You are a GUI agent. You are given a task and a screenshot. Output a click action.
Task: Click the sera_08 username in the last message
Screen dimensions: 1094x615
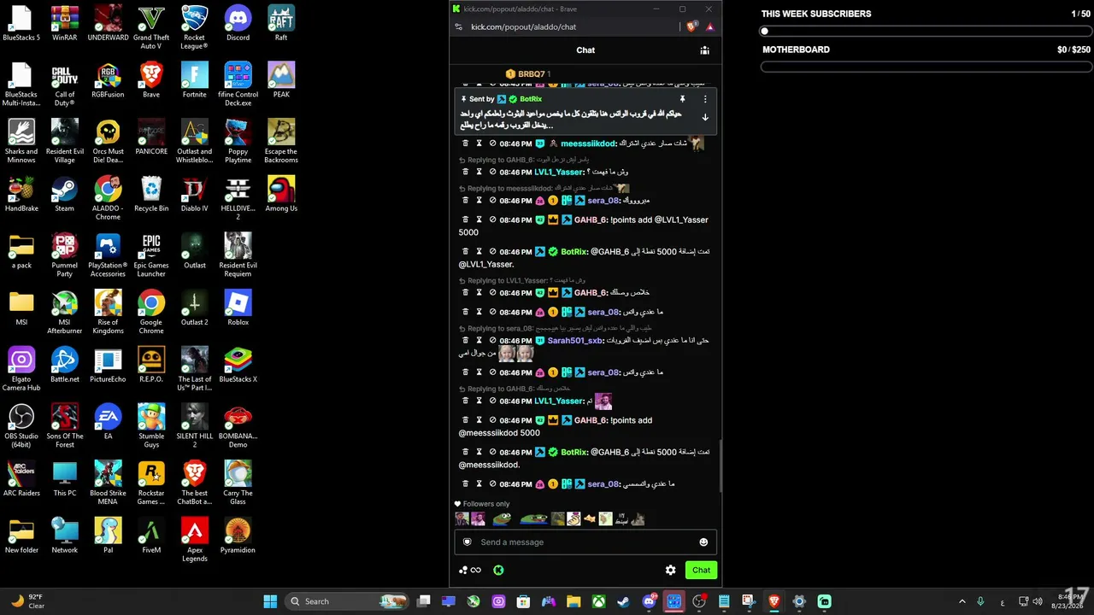click(x=603, y=483)
